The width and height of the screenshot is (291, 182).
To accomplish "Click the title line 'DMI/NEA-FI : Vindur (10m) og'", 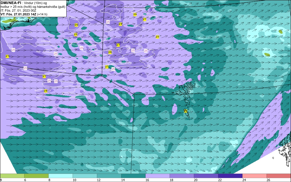I will coord(24,3).
